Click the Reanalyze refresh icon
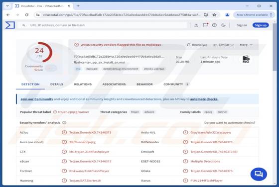 point(188,45)
